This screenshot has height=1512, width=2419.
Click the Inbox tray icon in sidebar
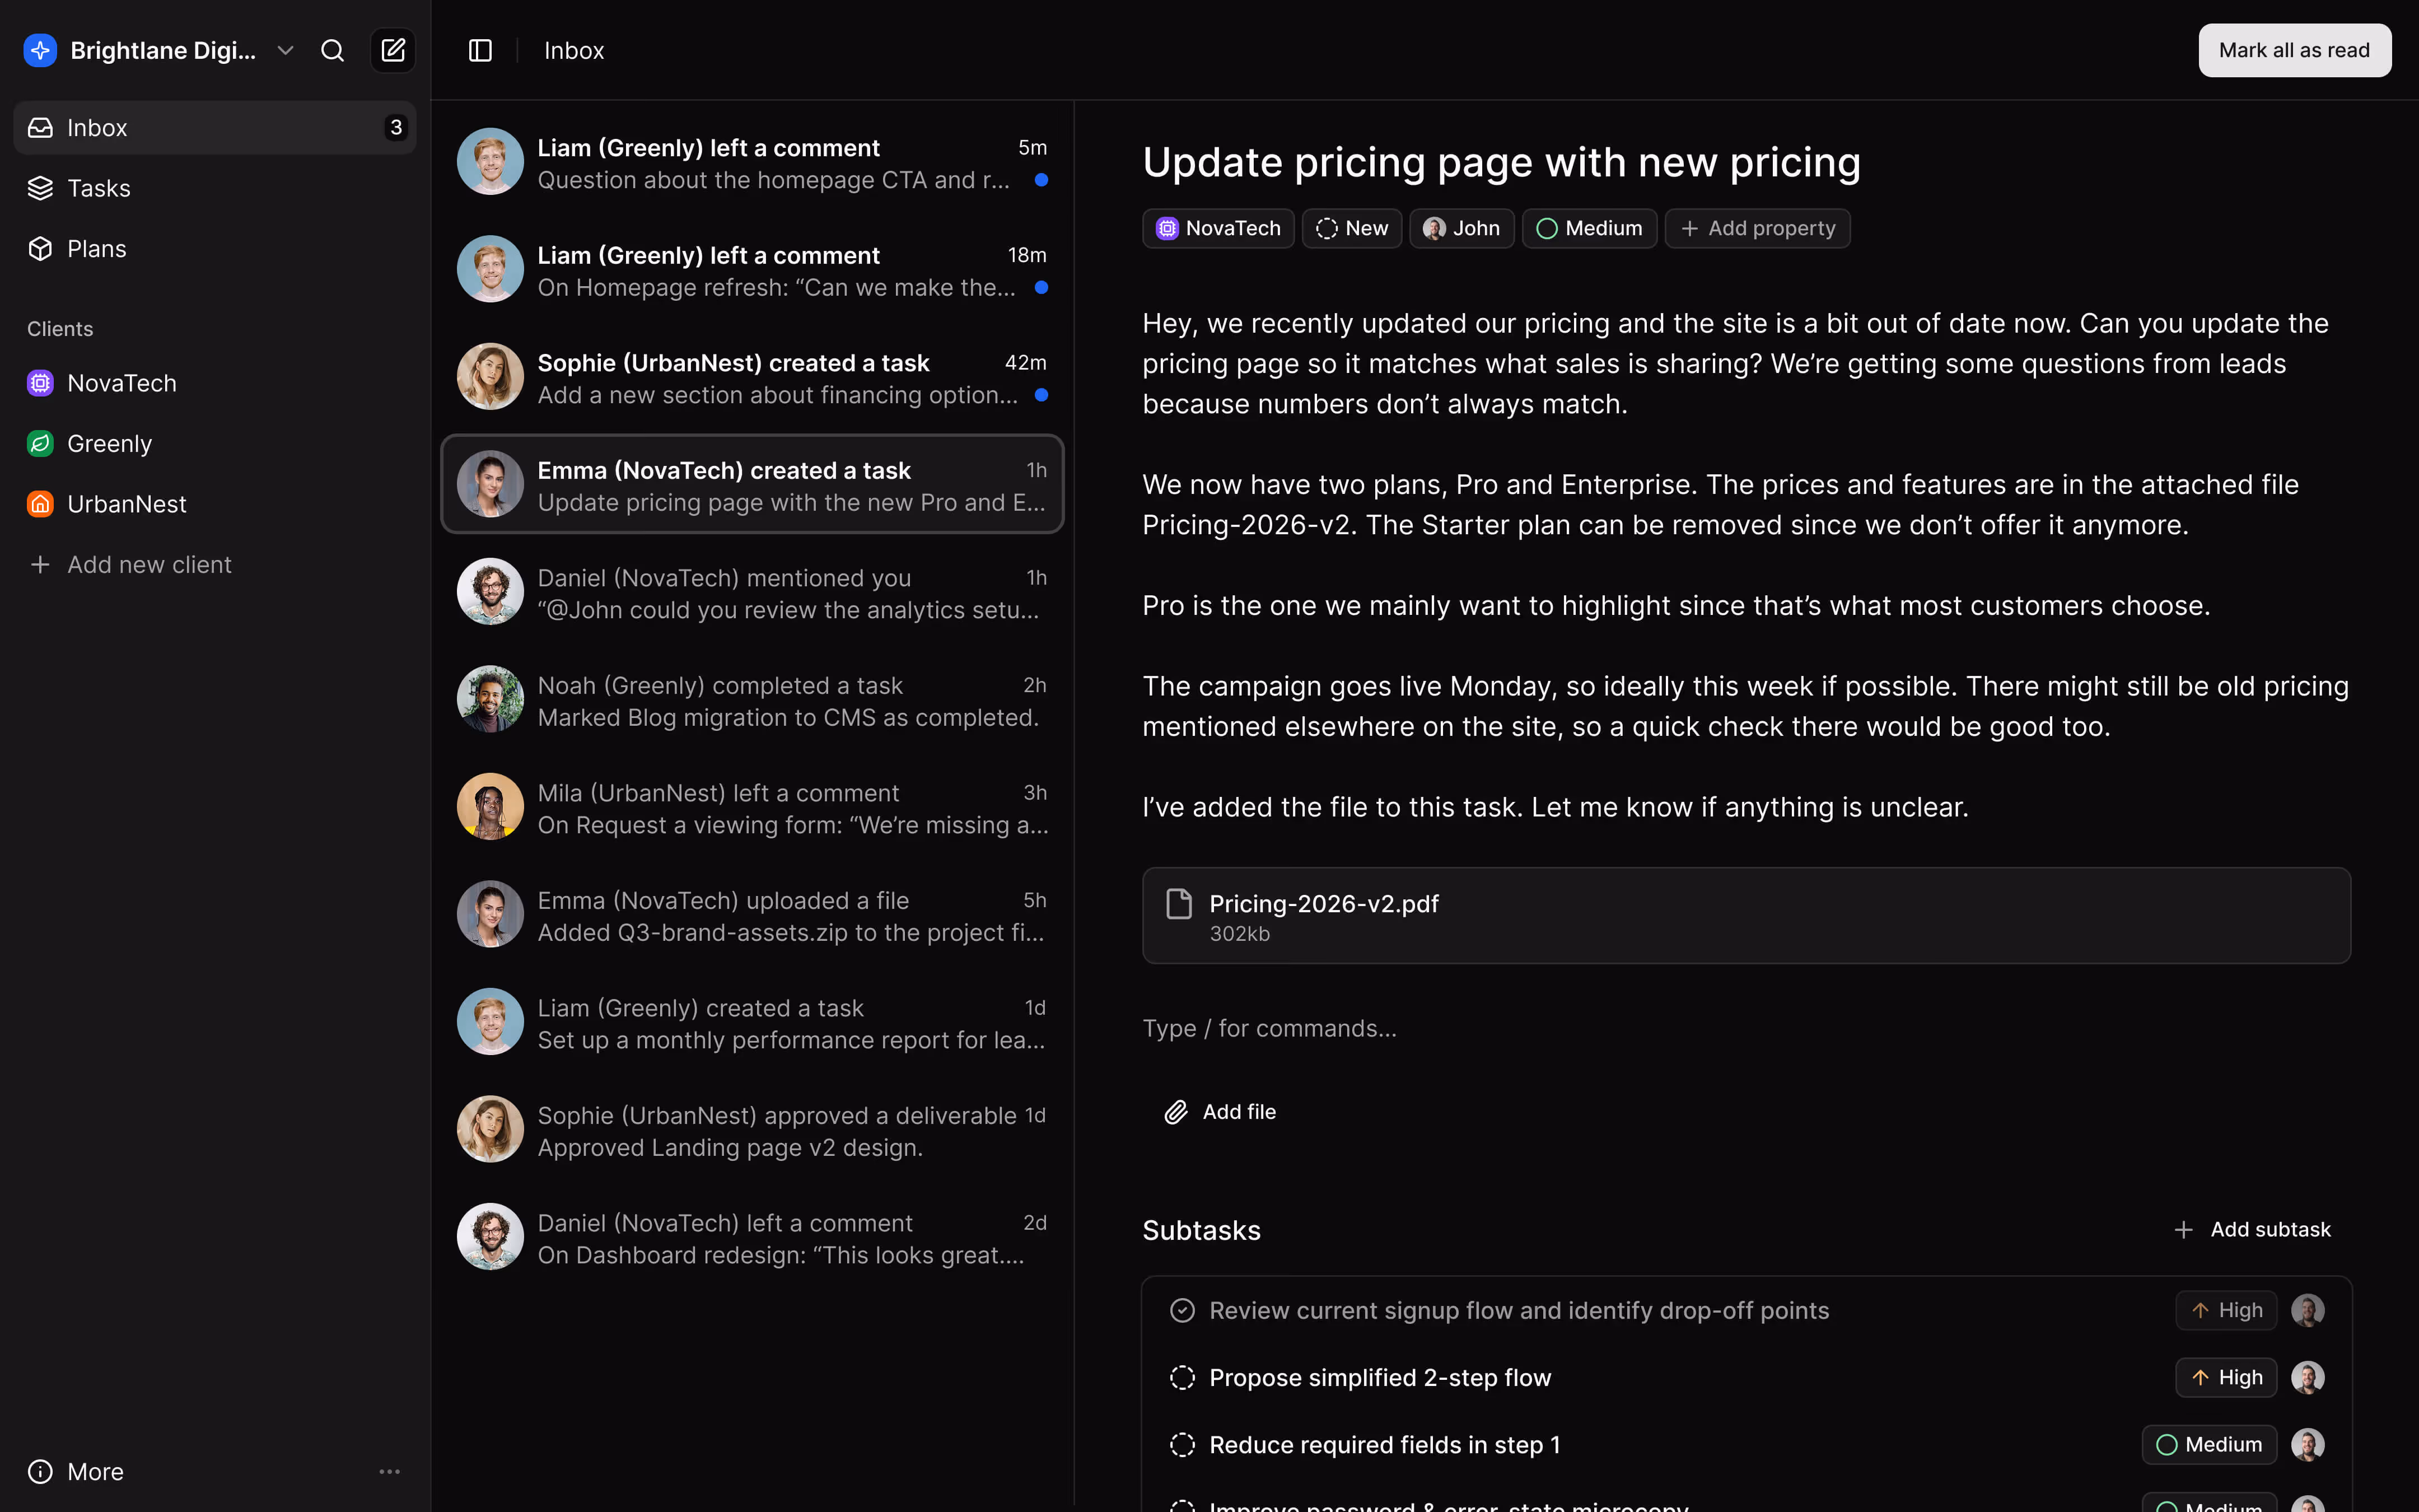coord(40,127)
